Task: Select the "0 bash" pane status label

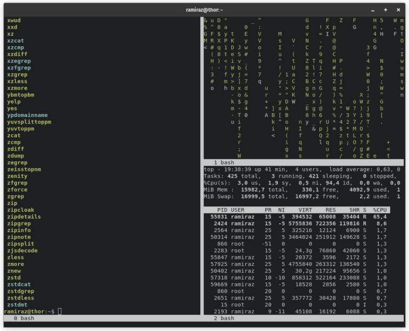Action: pos(23,318)
